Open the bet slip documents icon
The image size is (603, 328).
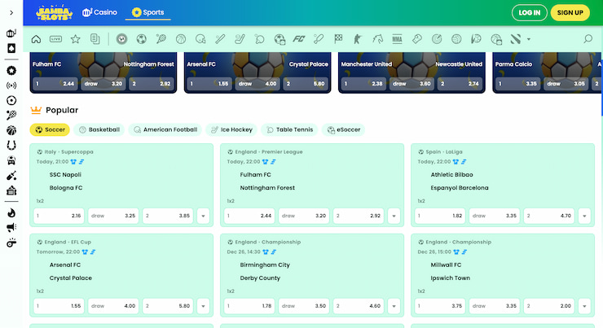pos(95,39)
